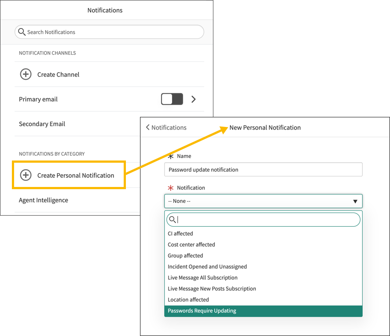Click the plus icon beside Create Channel
Image resolution: width=390 pixels, height=336 pixels.
pos(26,74)
